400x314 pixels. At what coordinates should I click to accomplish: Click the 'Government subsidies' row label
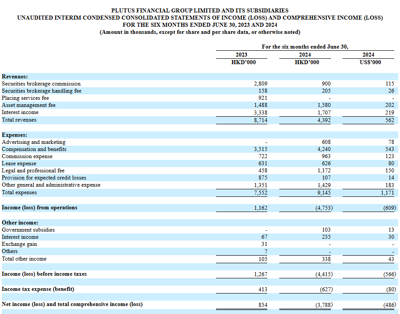29,230
